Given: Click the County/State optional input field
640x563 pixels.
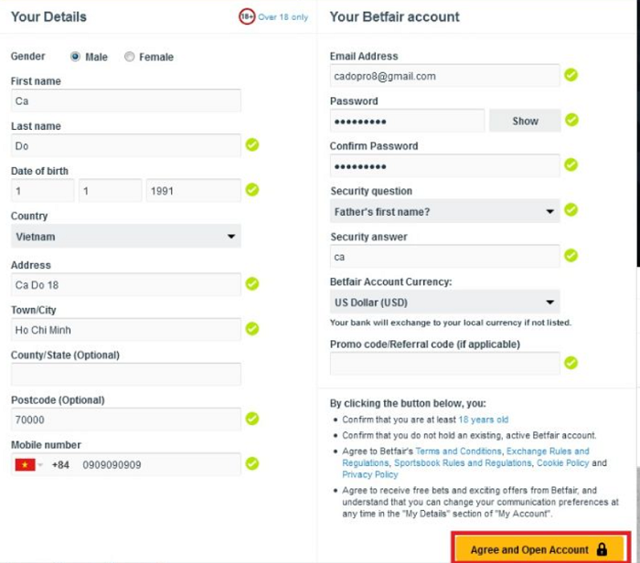Looking at the screenshot, I should 126,374.
